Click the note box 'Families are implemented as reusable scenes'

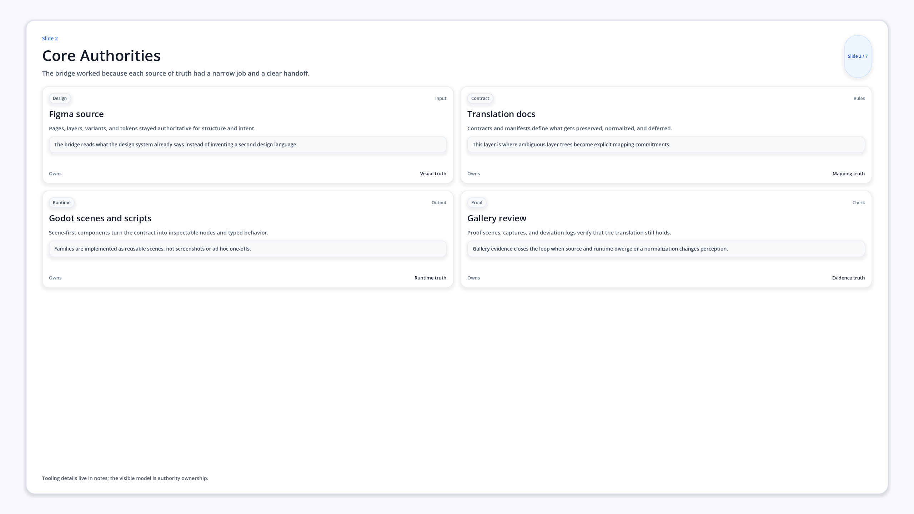pyautogui.click(x=248, y=249)
